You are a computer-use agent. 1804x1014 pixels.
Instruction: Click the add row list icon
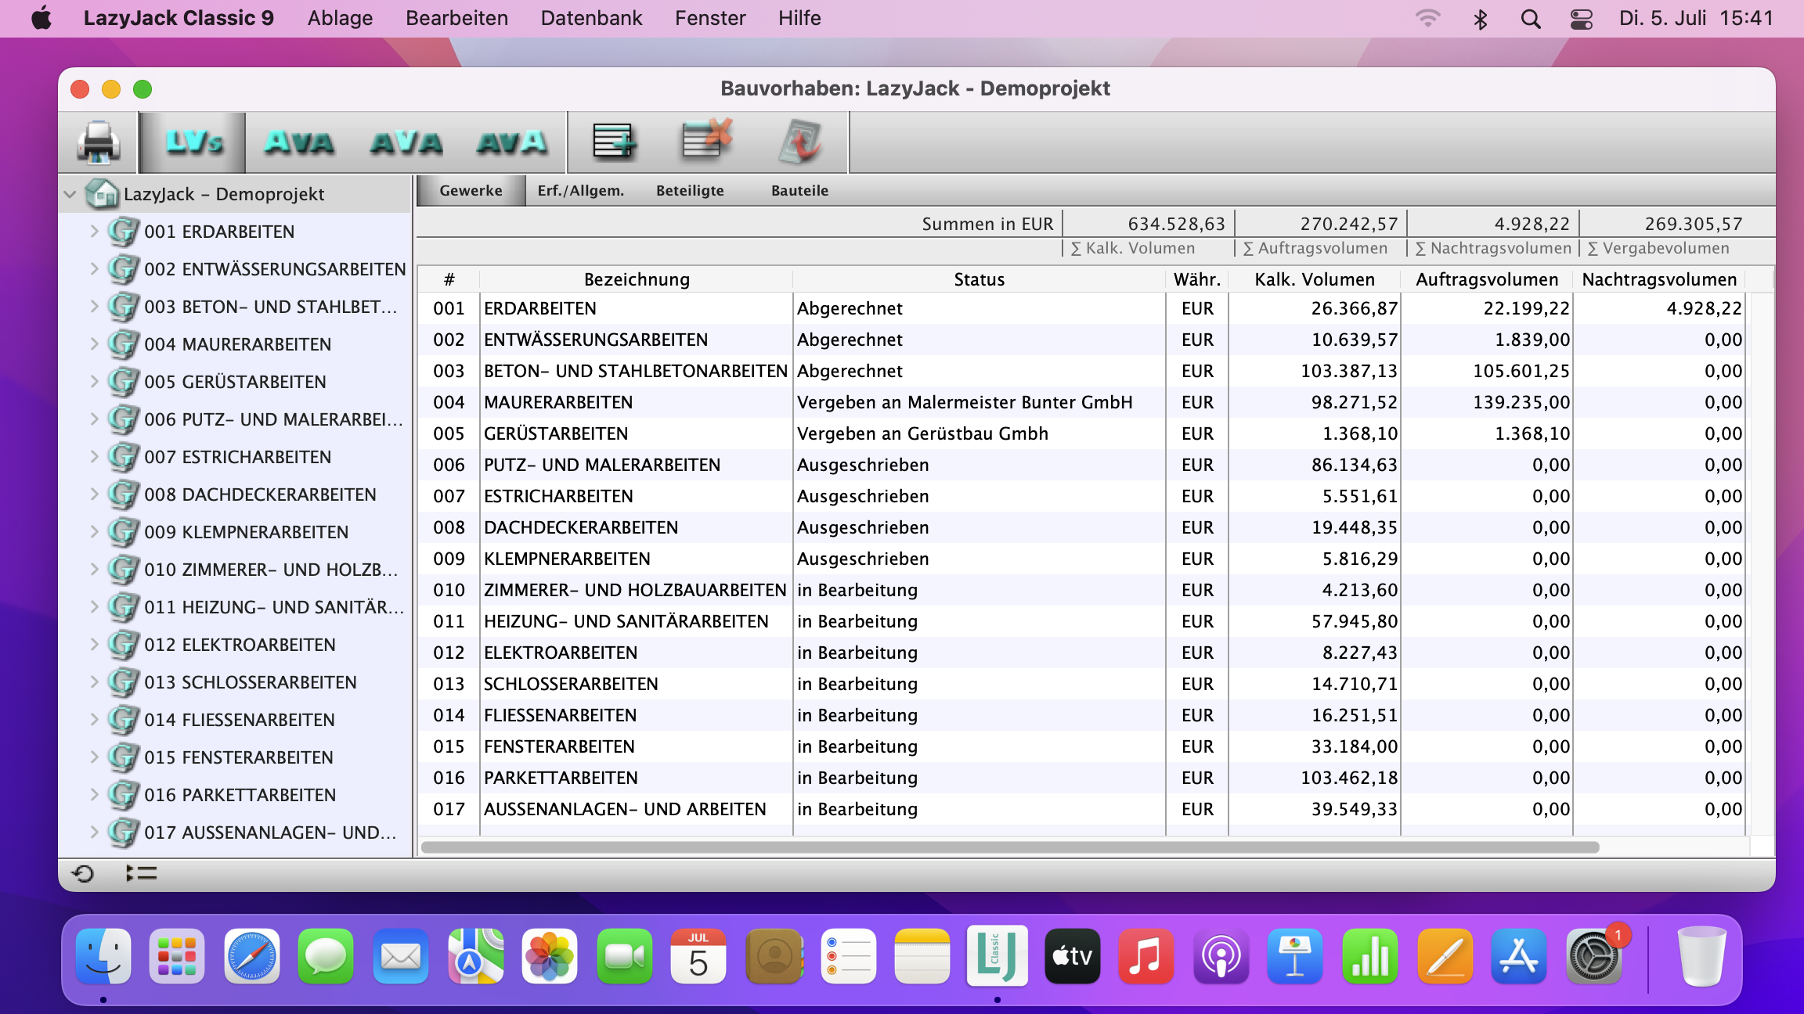[614, 142]
